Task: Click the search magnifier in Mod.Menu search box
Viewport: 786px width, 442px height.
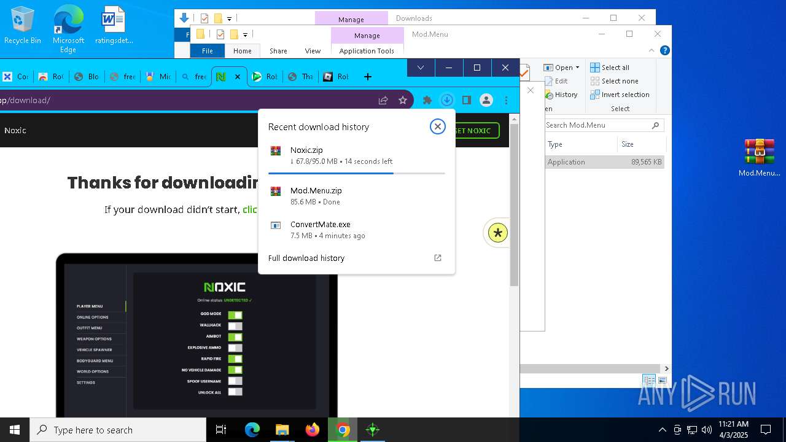Action: (655, 125)
